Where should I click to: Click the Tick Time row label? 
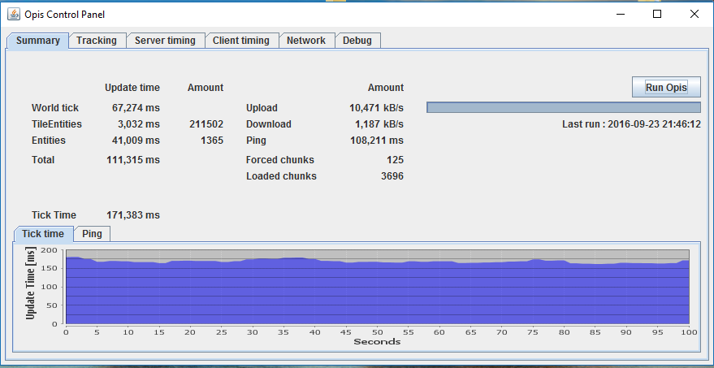click(54, 215)
